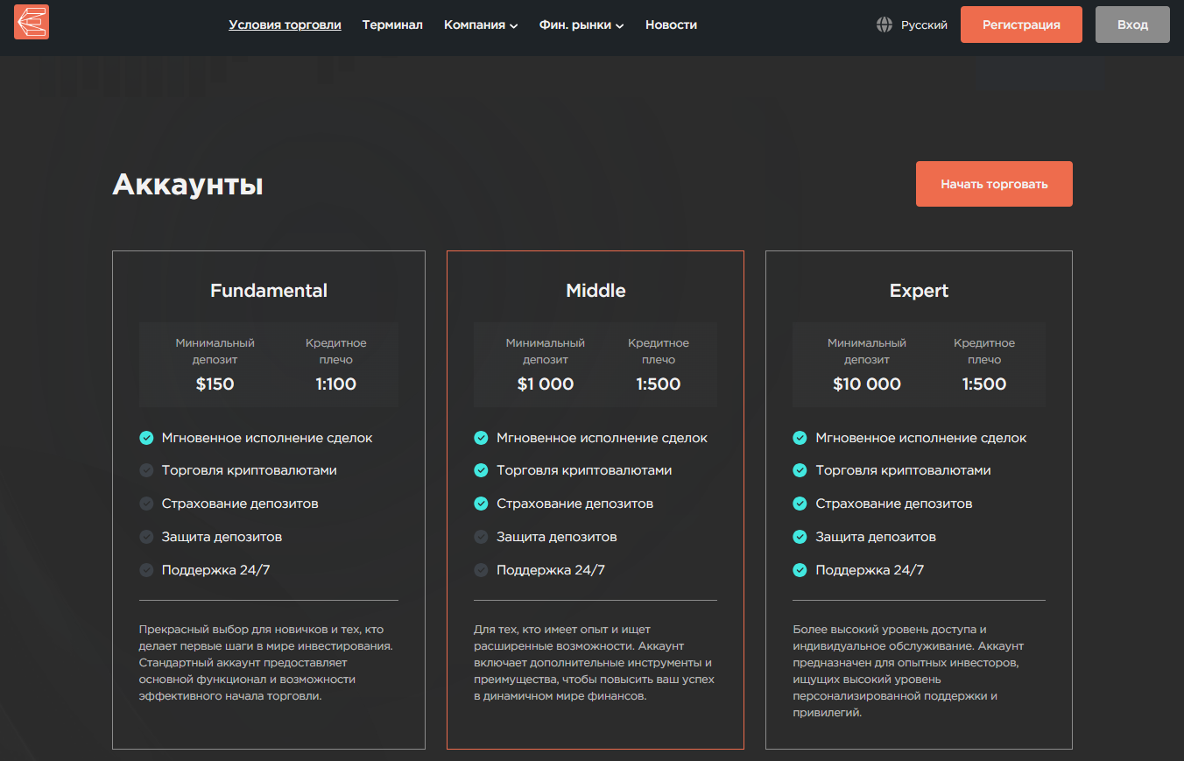
Task: Click Fundamental's Мгновенное исполнение сделок check icon
Action: coord(146,438)
